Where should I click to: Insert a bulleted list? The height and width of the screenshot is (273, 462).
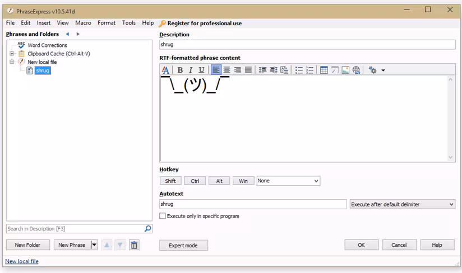299,70
